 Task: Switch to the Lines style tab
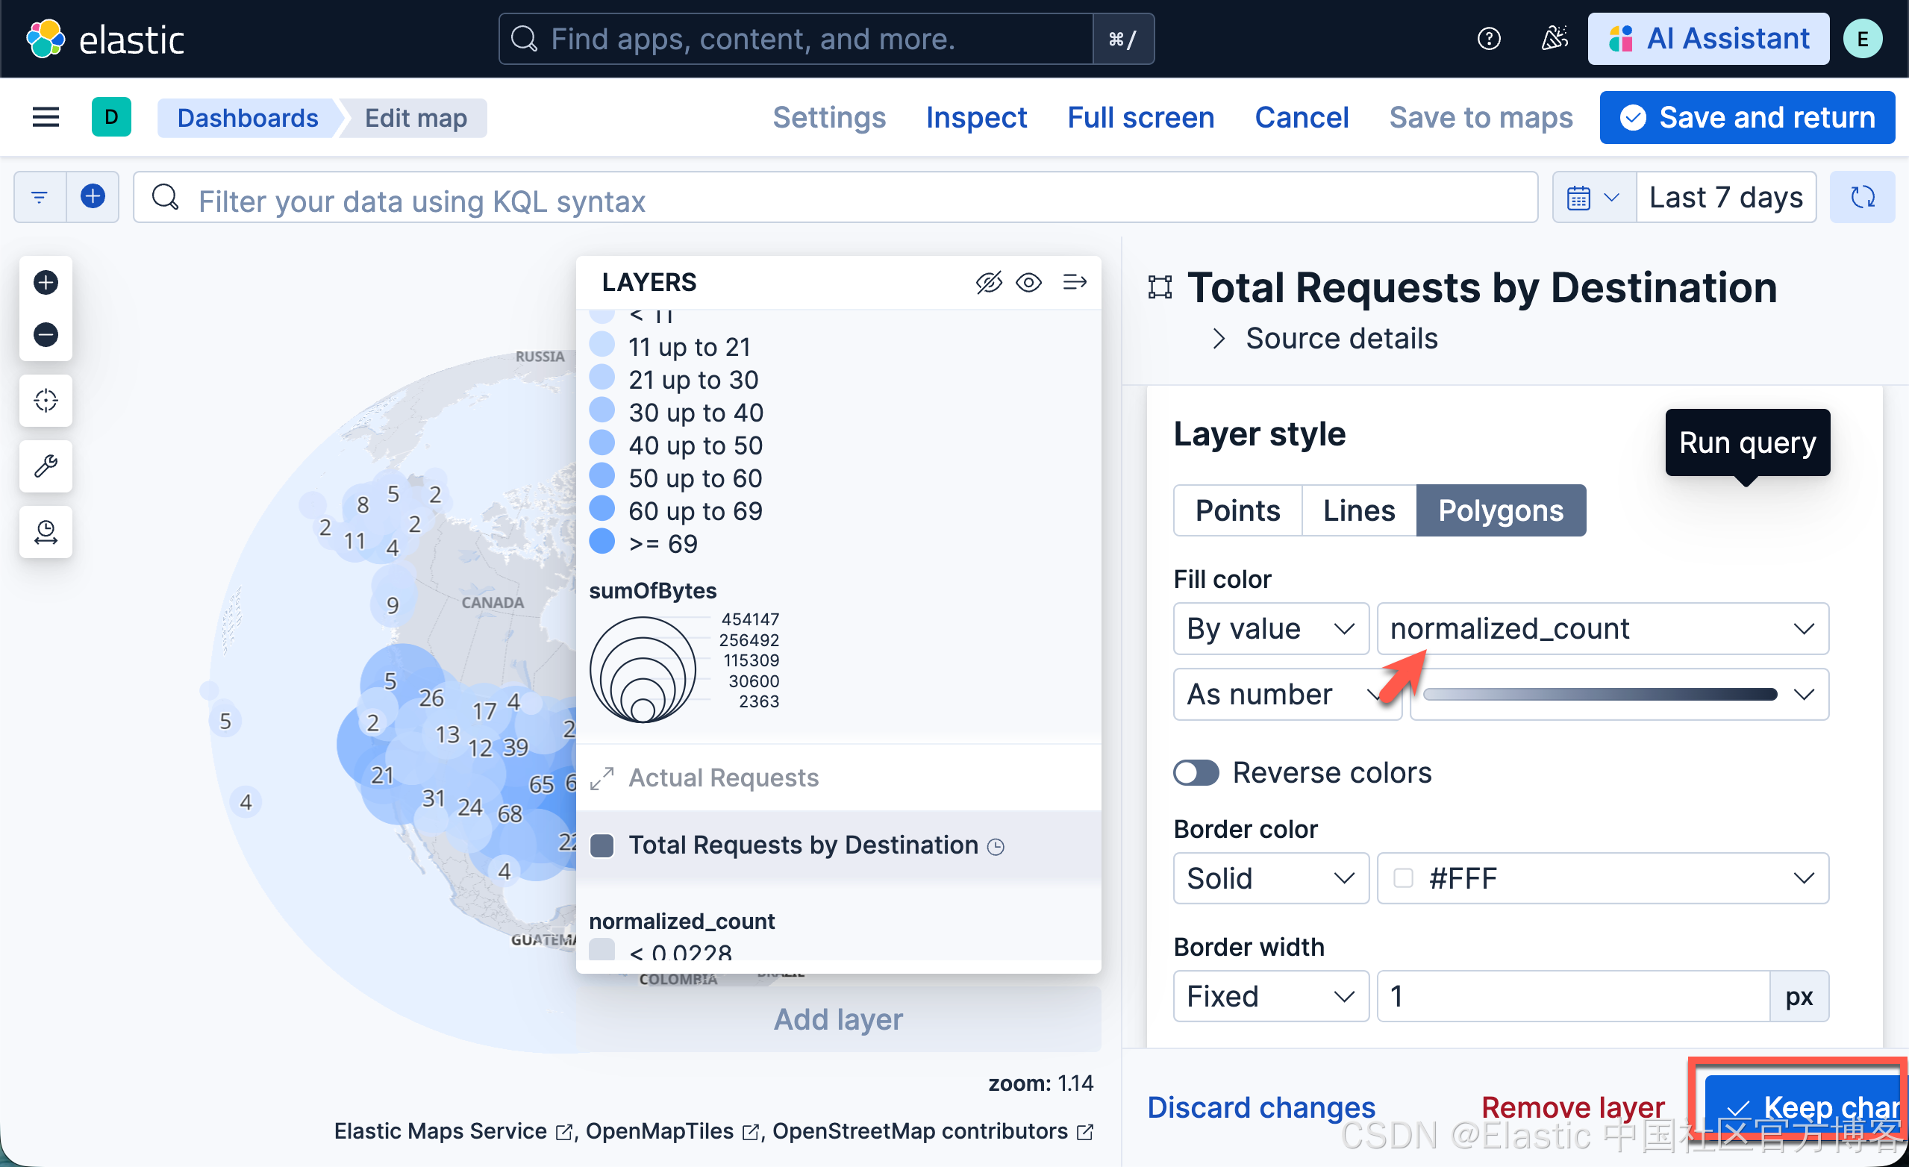click(1359, 511)
